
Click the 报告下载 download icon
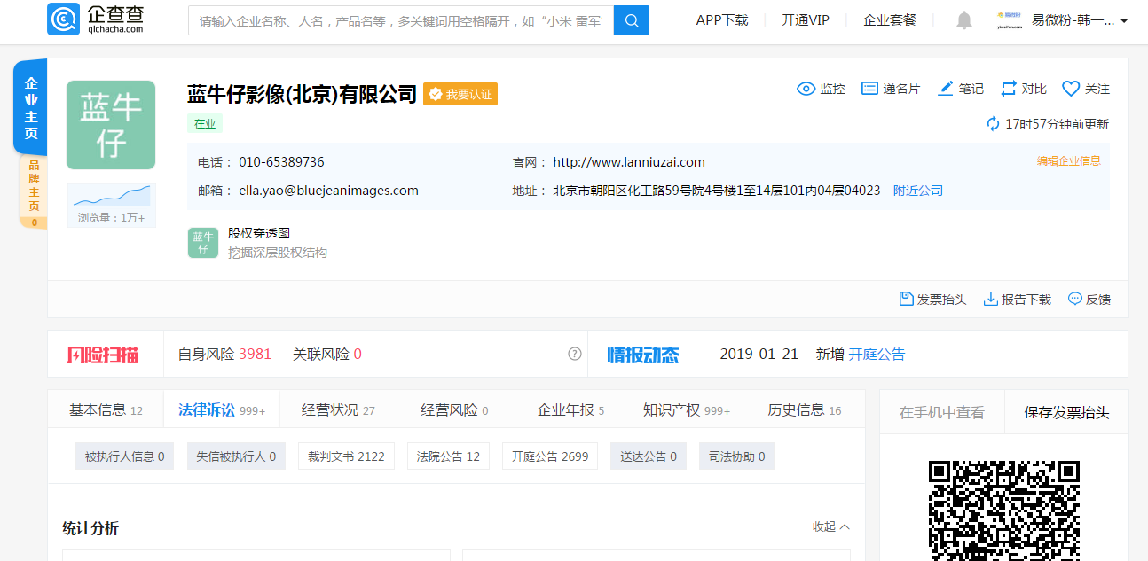(x=988, y=300)
